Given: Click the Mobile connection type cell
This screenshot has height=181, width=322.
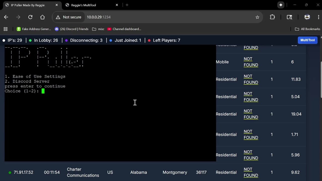Looking at the screenshot, I should coord(222,62).
